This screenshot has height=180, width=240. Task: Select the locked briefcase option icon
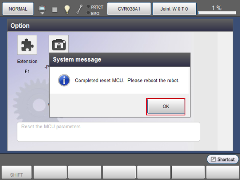[x=59, y=44]
